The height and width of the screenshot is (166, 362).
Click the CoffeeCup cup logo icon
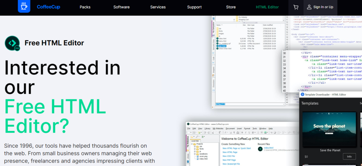(x=24, y=7)
